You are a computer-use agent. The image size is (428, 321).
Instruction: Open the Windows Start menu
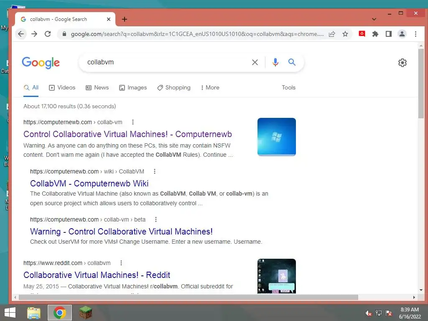click(10, 313)
